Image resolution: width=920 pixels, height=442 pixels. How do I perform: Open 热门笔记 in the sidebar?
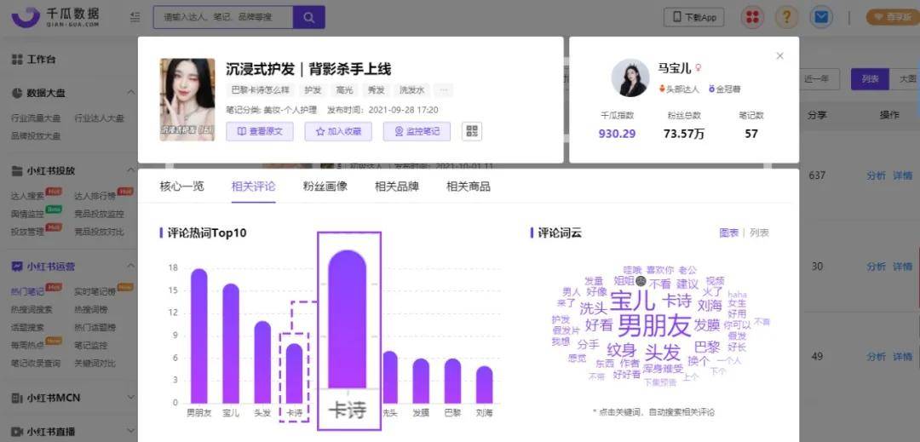(28, 291)
